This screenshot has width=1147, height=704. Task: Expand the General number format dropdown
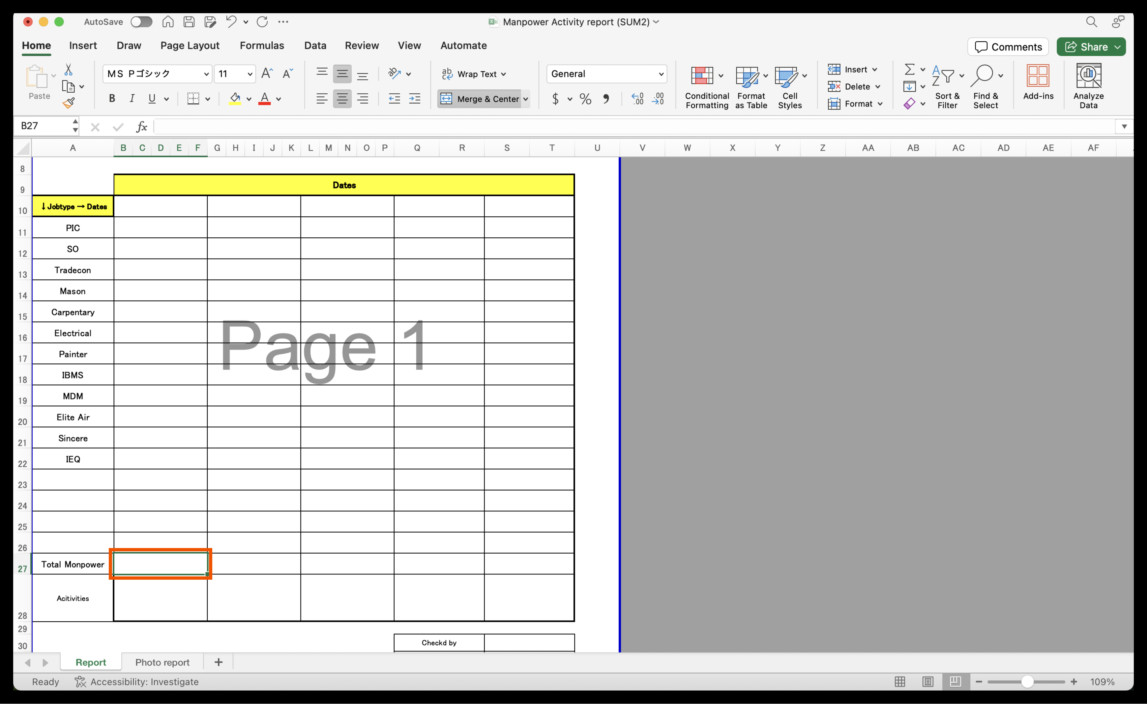(x=661, y=74)
